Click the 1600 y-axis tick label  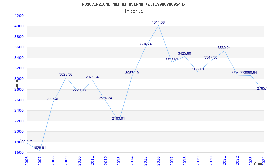point(19,152)
